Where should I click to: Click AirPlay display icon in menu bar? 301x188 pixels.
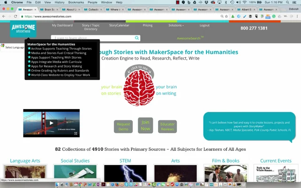220,2
